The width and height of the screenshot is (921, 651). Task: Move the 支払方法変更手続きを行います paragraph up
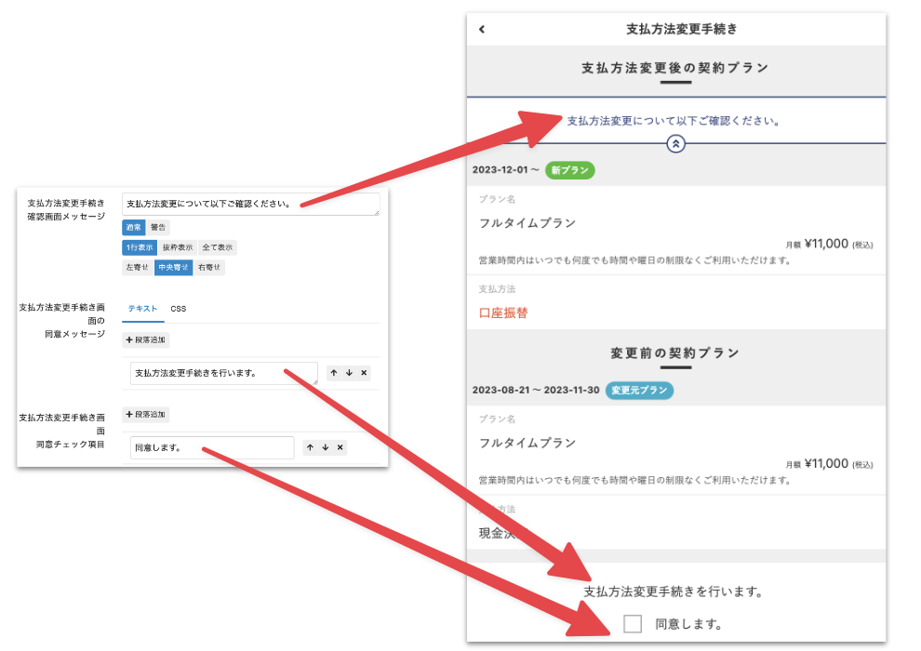[x=335, y=373]
